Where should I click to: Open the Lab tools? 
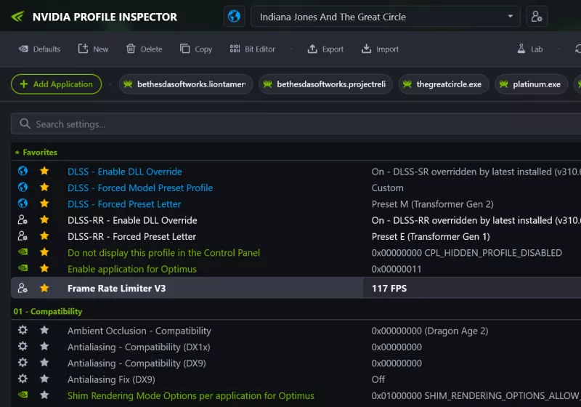(530, 49)
